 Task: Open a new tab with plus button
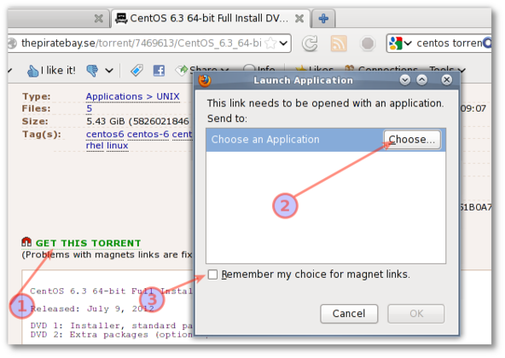[x=323, y=19]
